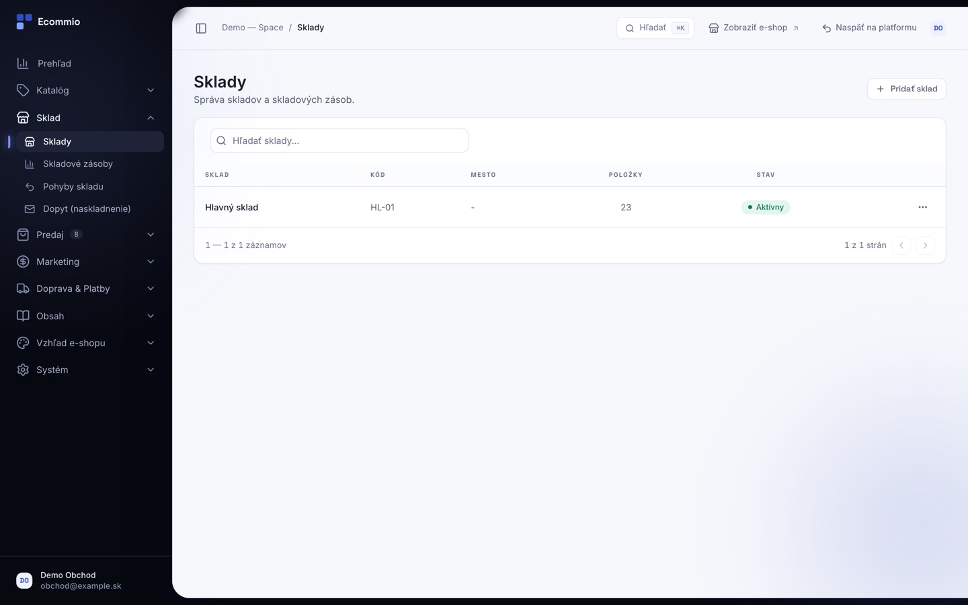Click the Ecommio logo icon
The image size is (968, 605).
[x=24, y=22]
